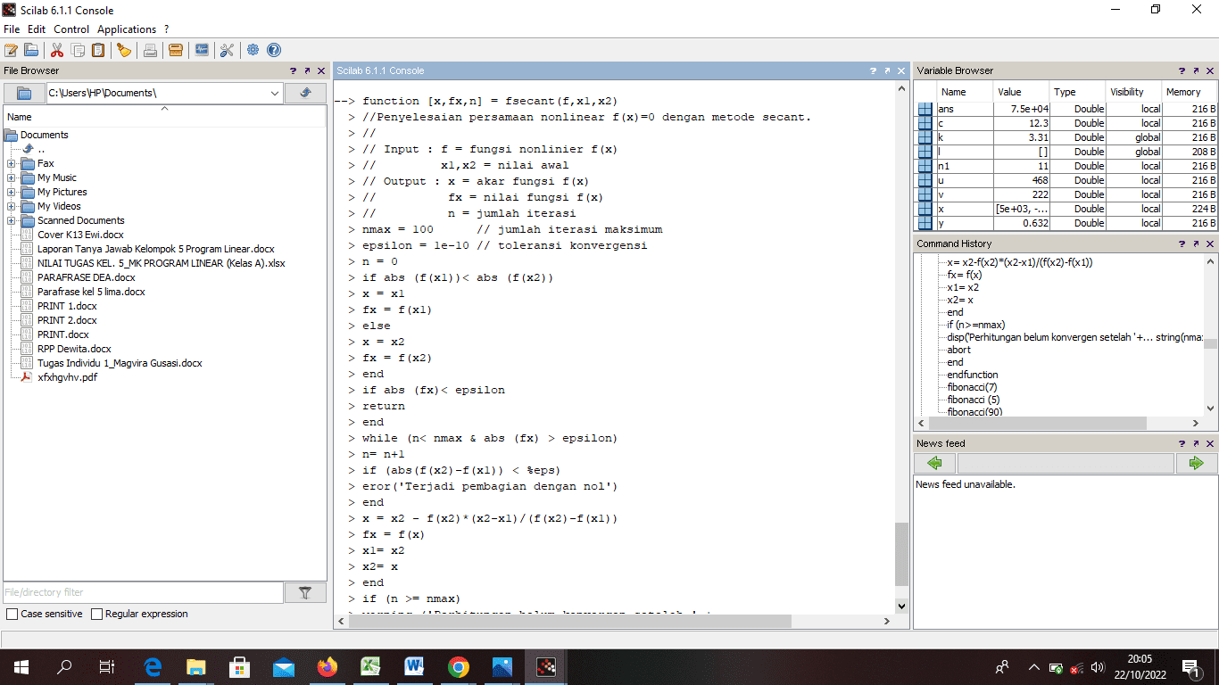Screen dimensions: 1219x685
Task: Expand the My Pictures folder
Action: tap(11, 192)
